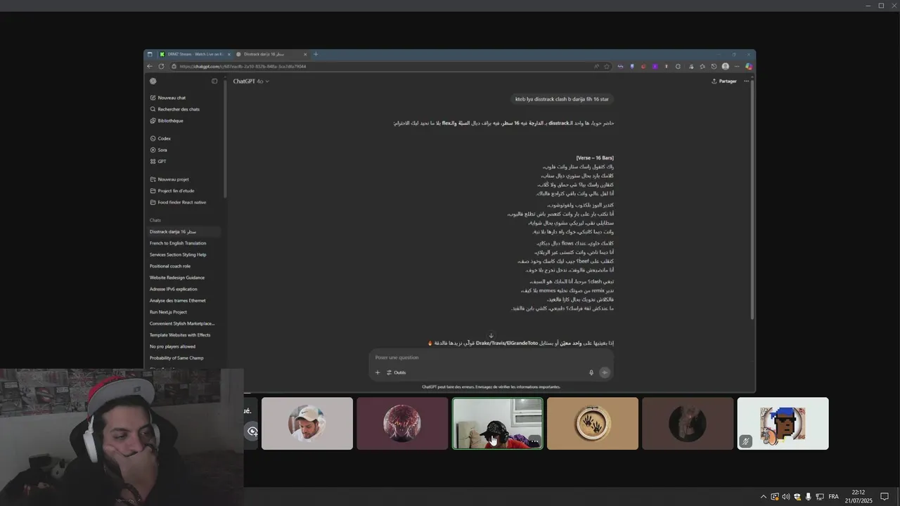Select the red sphere avatar participant tile
Image resolution: width=900 pixels, height=506 pixels.
click(x=402, y=424)
